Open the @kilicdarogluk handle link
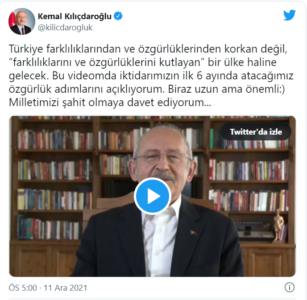307x300 pixels. pyautogui.click(x=65, y=28)
